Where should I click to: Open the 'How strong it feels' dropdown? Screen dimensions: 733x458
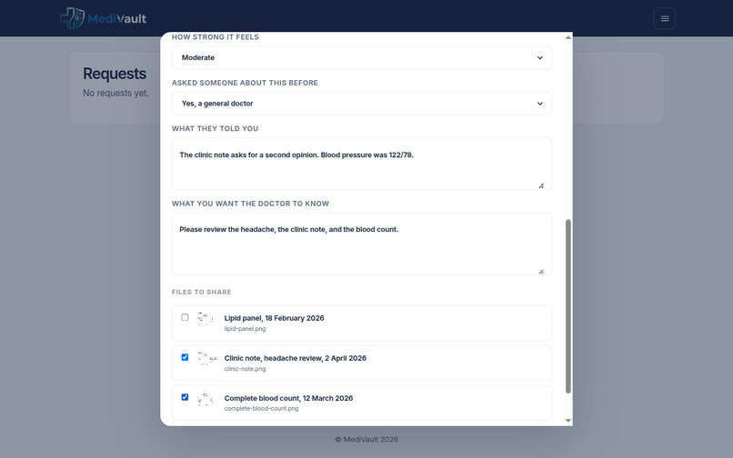pos(362,58)
